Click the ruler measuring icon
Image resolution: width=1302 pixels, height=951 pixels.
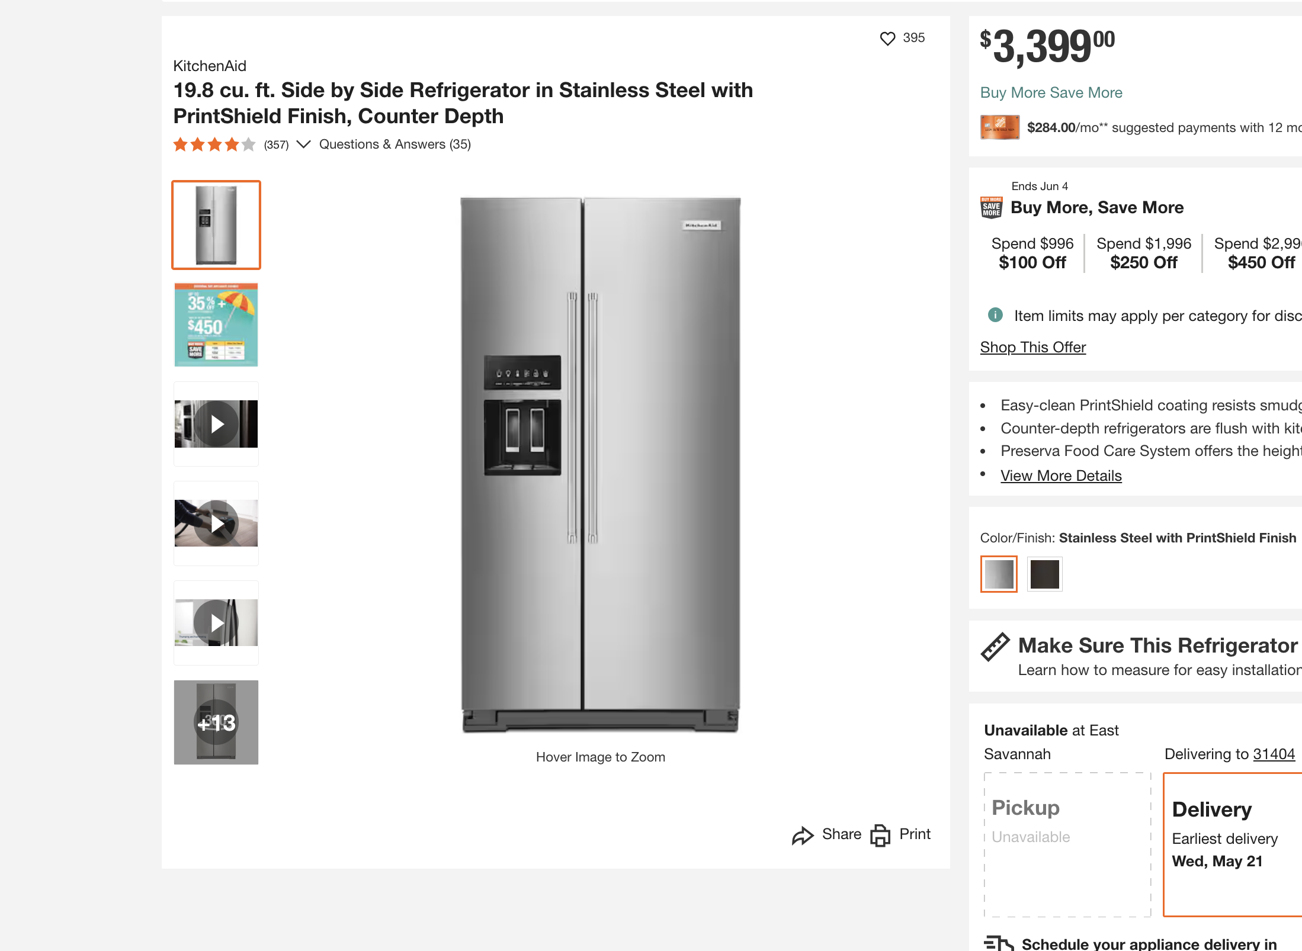point(995,647)
